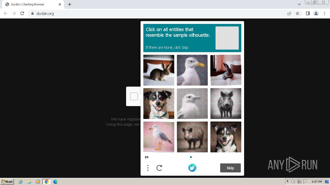Open the Chrome three-dot menu

[325, 13]
